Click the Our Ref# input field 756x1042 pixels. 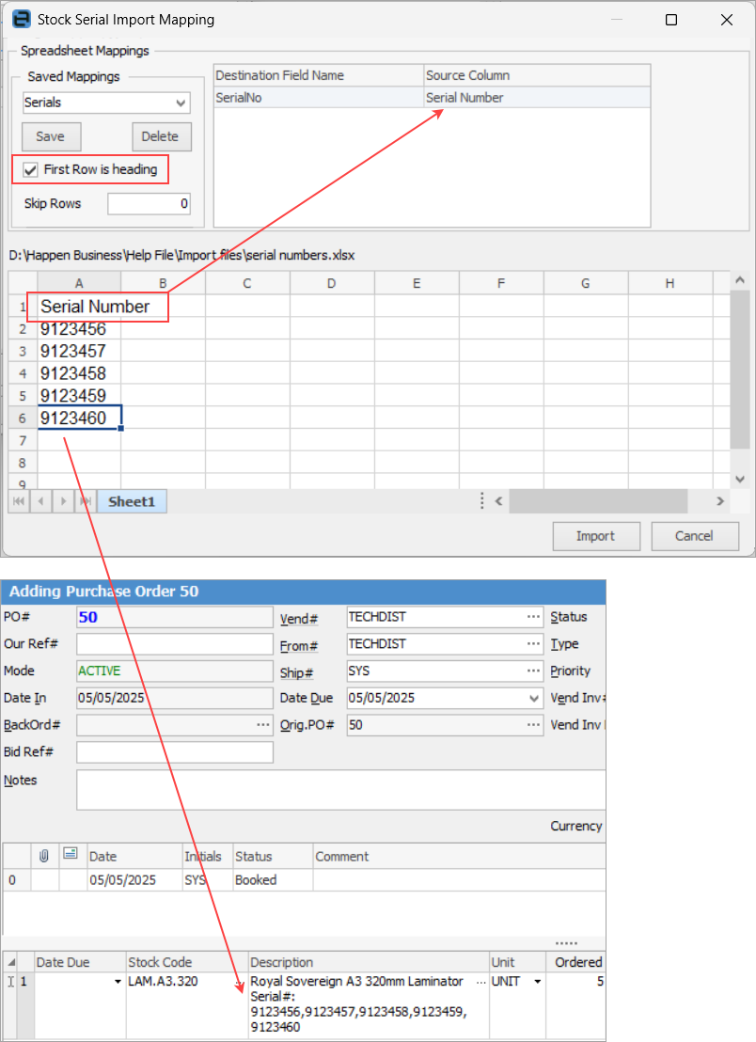175,644
